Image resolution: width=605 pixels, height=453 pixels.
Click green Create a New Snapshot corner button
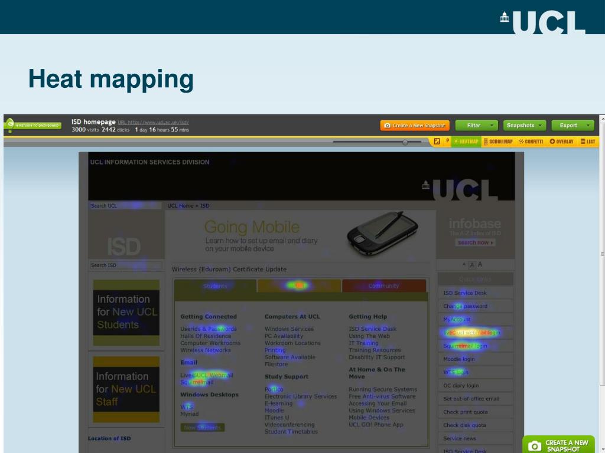(x=558, y=445)
